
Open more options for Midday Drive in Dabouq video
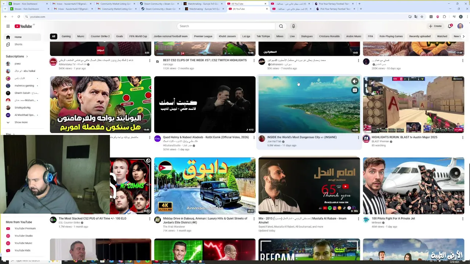coord(254,219)
